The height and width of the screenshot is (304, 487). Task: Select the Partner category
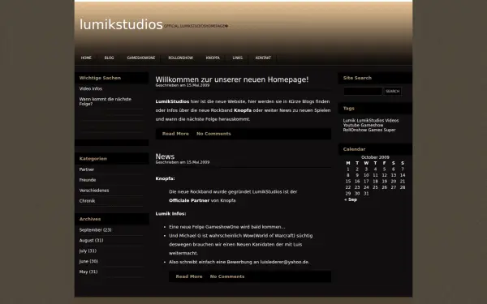click(x=87, y=169)
